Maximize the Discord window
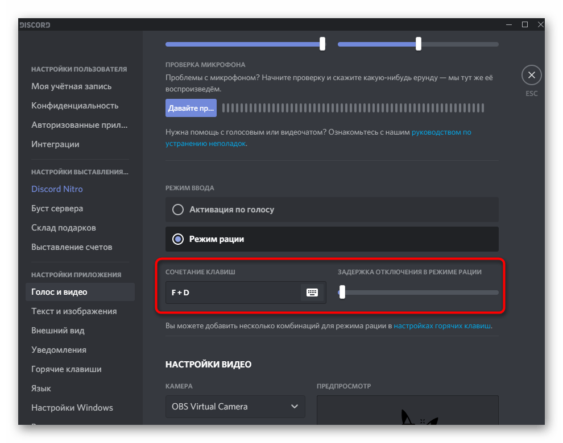The height and width of the screenshot is (443, 563). 524,25
